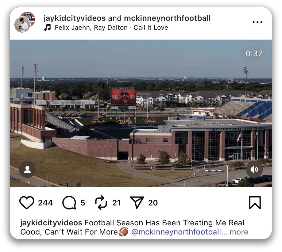Expand caption by clicking more
The width and height of the screenshot is (282, 252).
point(239,232)
